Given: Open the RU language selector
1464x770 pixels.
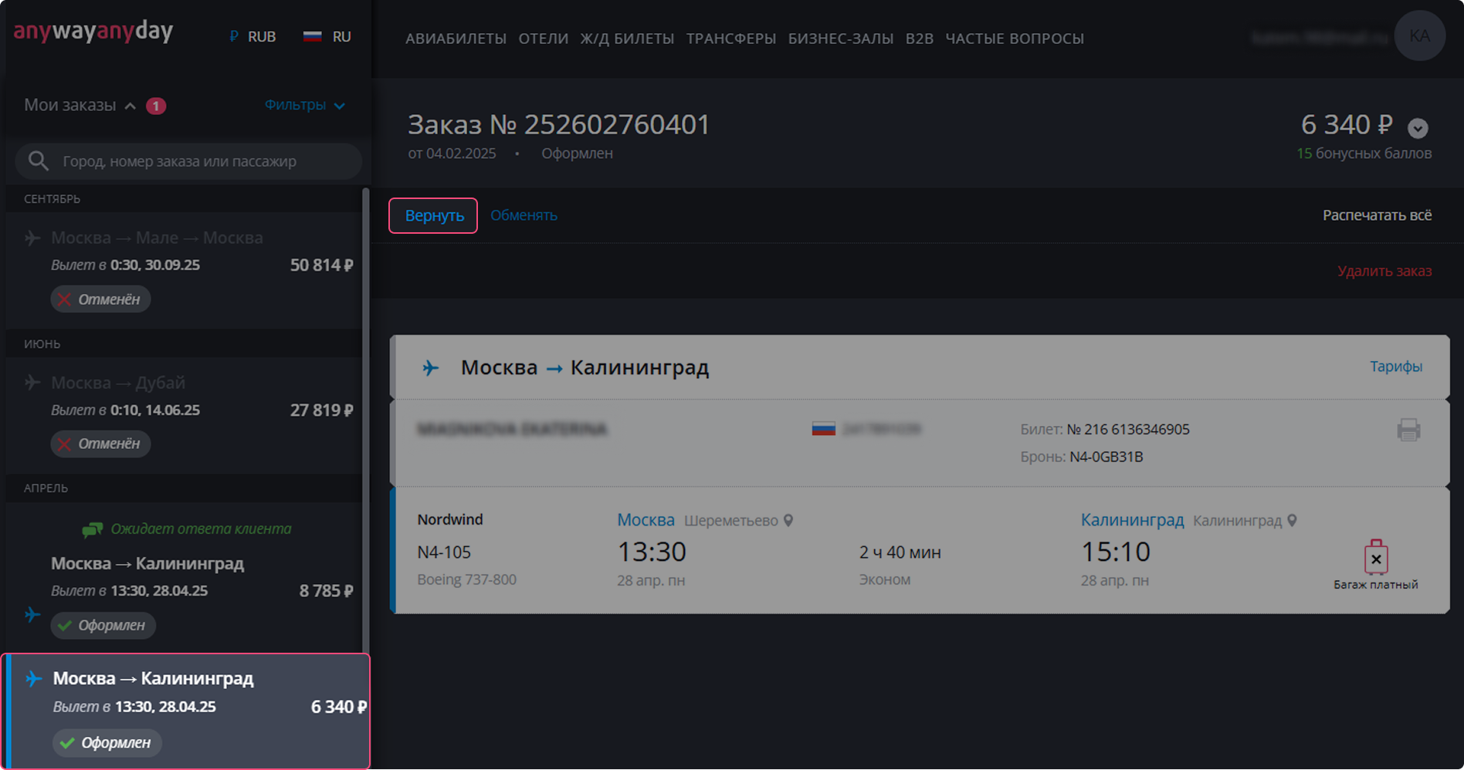Looking at the screenshot, I should (327, 36).
